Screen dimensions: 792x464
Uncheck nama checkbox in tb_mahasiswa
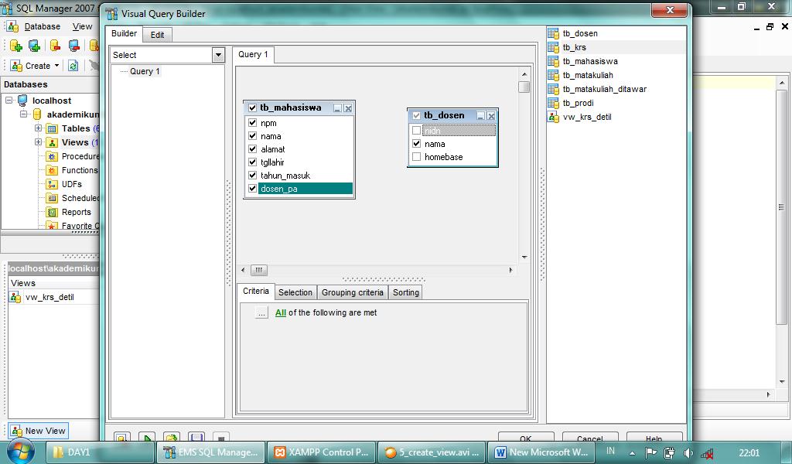[253, 135]
